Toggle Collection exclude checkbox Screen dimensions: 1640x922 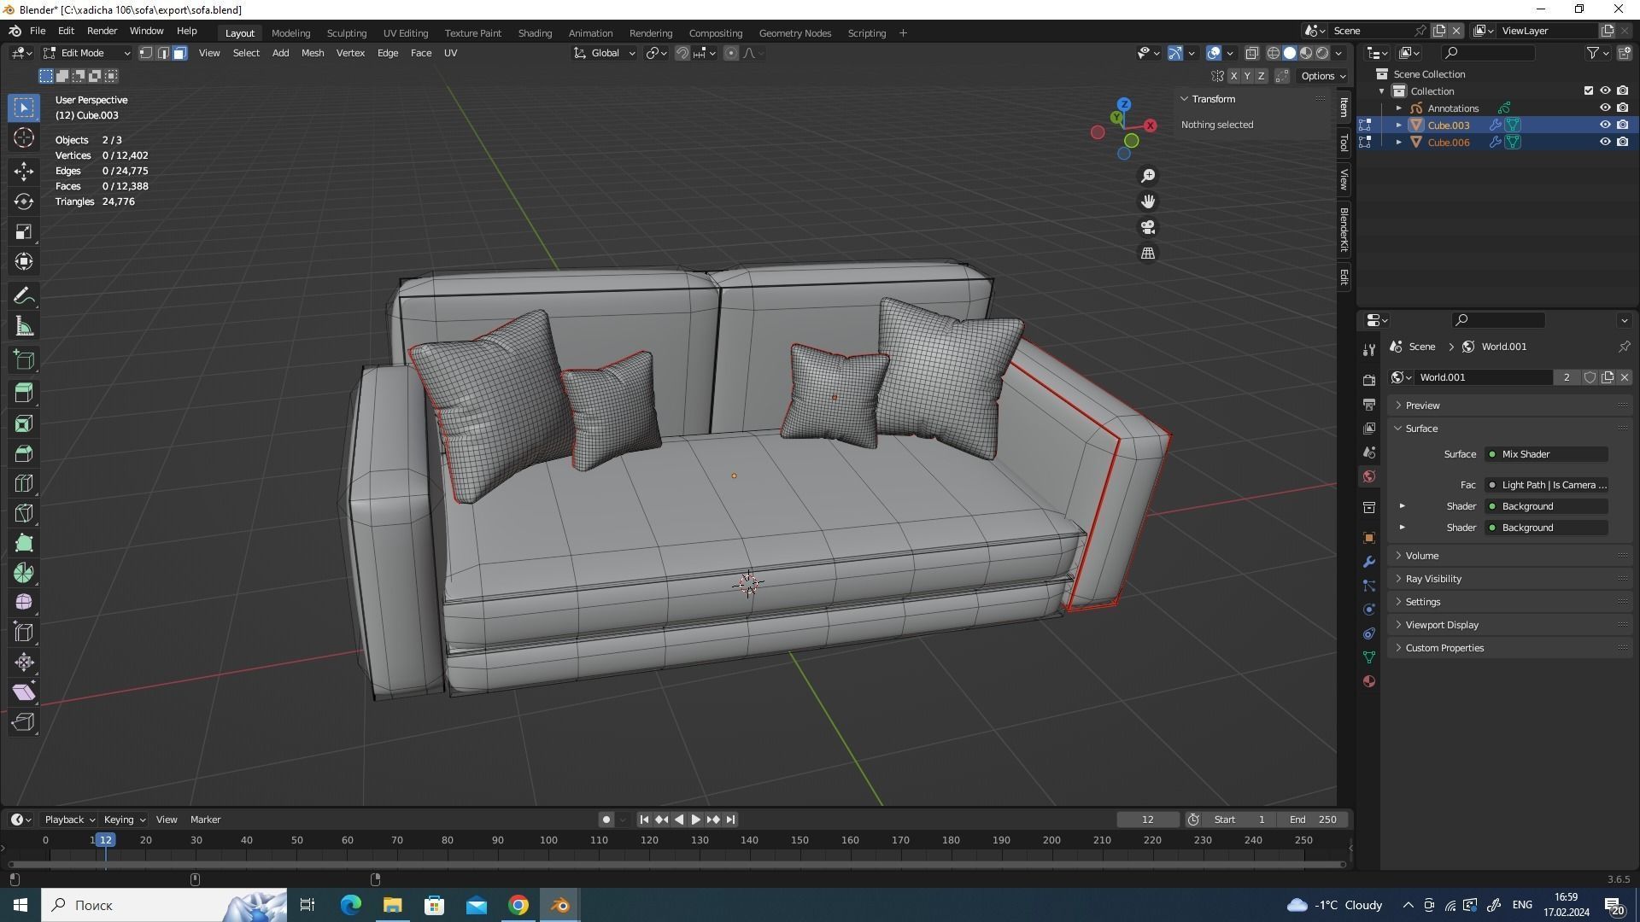point(1589,90)
